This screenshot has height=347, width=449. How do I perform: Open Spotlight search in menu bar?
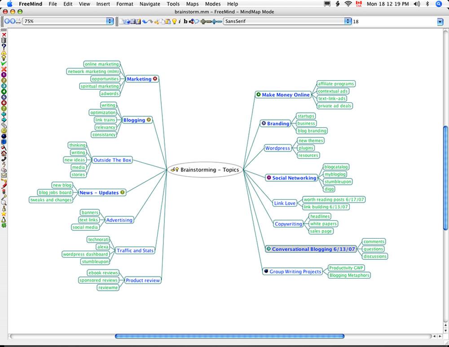pos(439,4)
